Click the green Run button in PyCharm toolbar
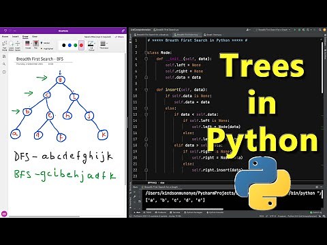 295,30
